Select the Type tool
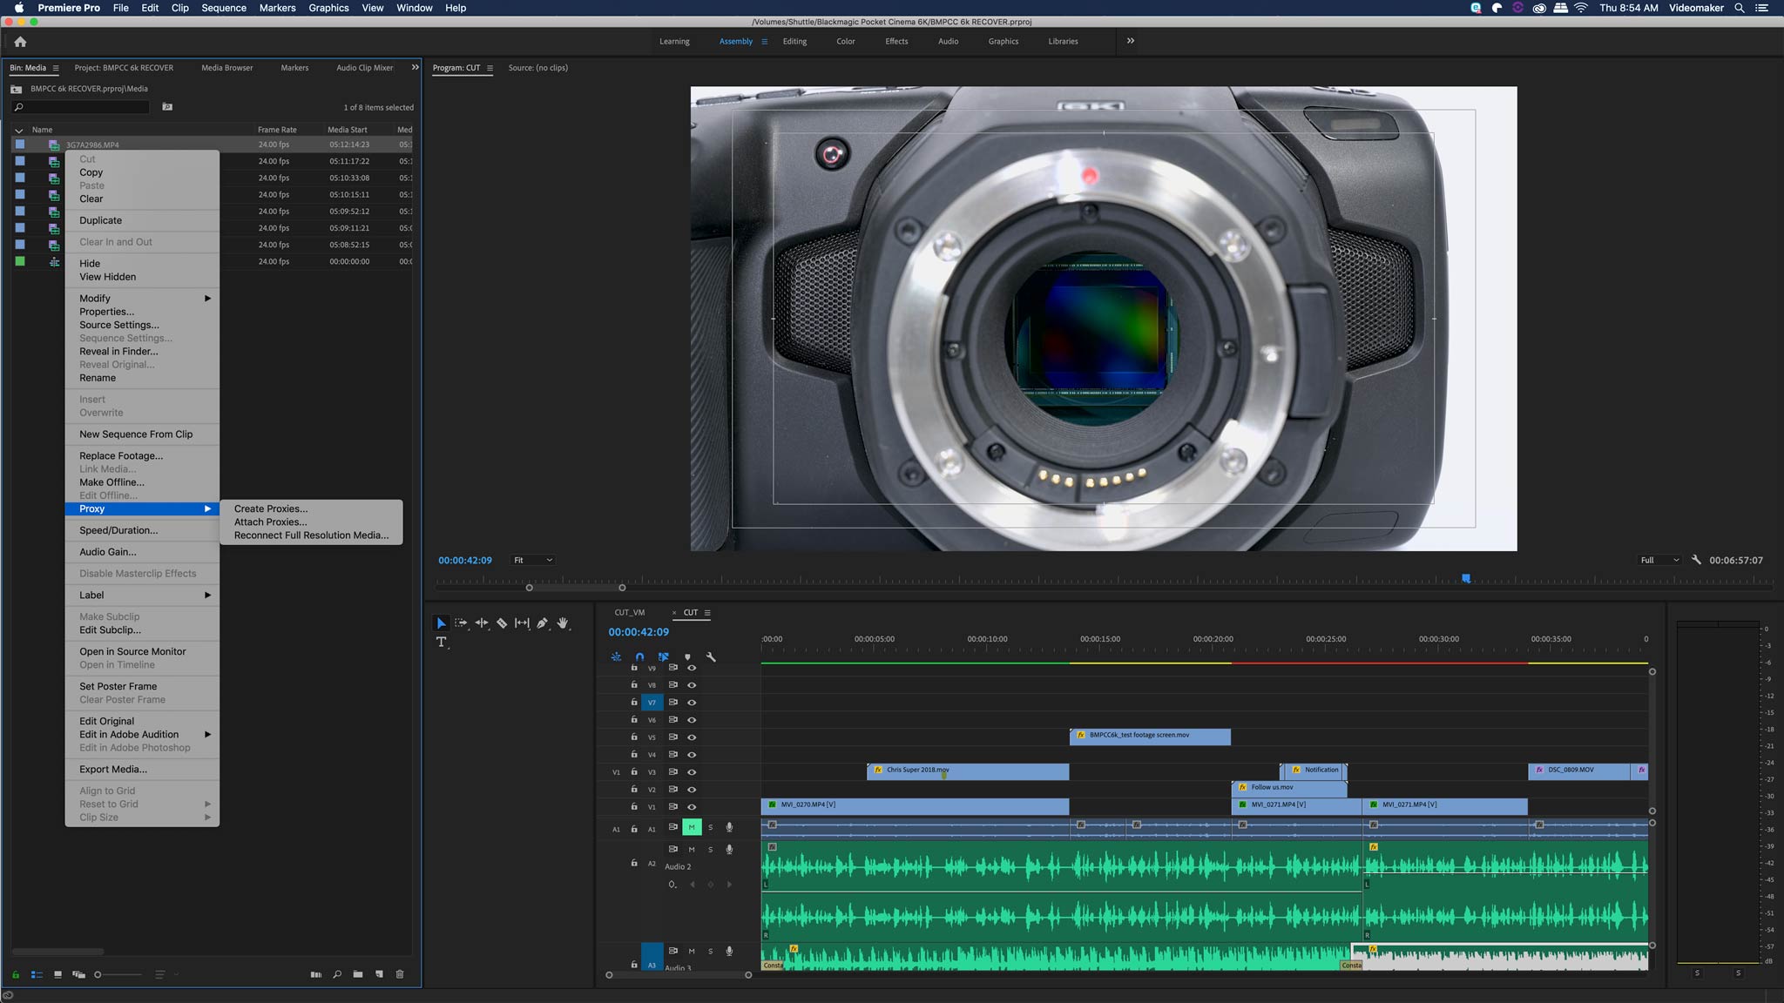The width and height of the screenshot is (1784, 1003). 443,643
